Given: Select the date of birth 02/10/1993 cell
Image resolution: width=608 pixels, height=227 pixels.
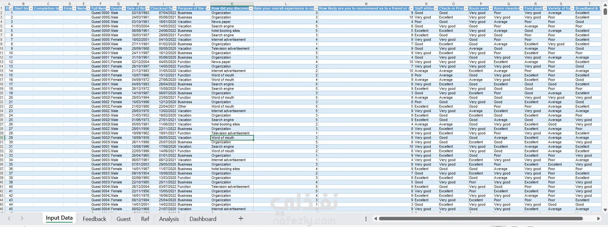Looking at the screenshot, I should 138,13.
